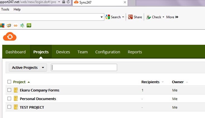
Task: Check the Personal Documents checkbox
Action: tap(9, 98)
